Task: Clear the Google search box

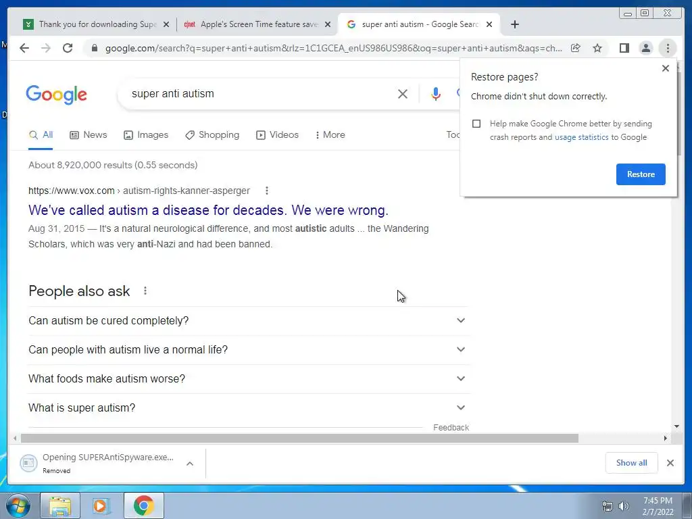Action: click(x=403, y=93)
